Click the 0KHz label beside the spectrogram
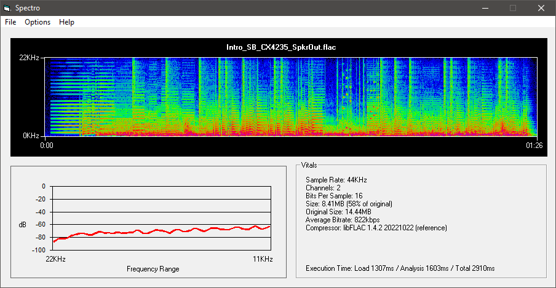This screenshot has width=556, height=288. point(31,135)
